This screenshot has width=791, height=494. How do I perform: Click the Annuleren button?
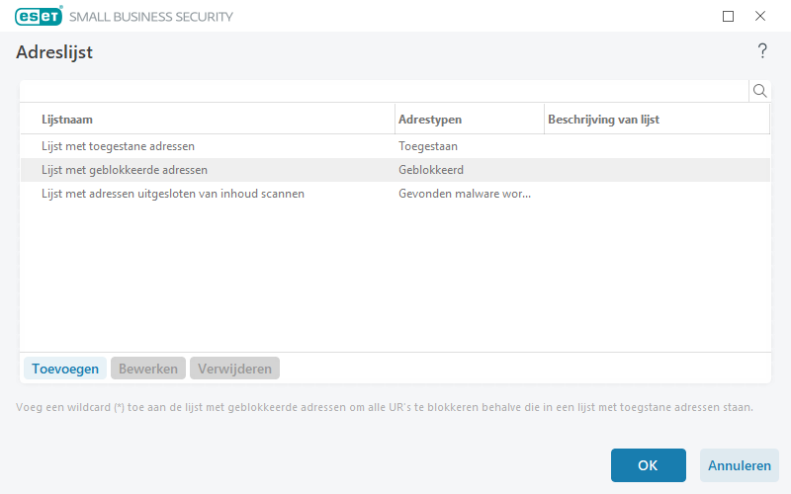tap(739, 465)
